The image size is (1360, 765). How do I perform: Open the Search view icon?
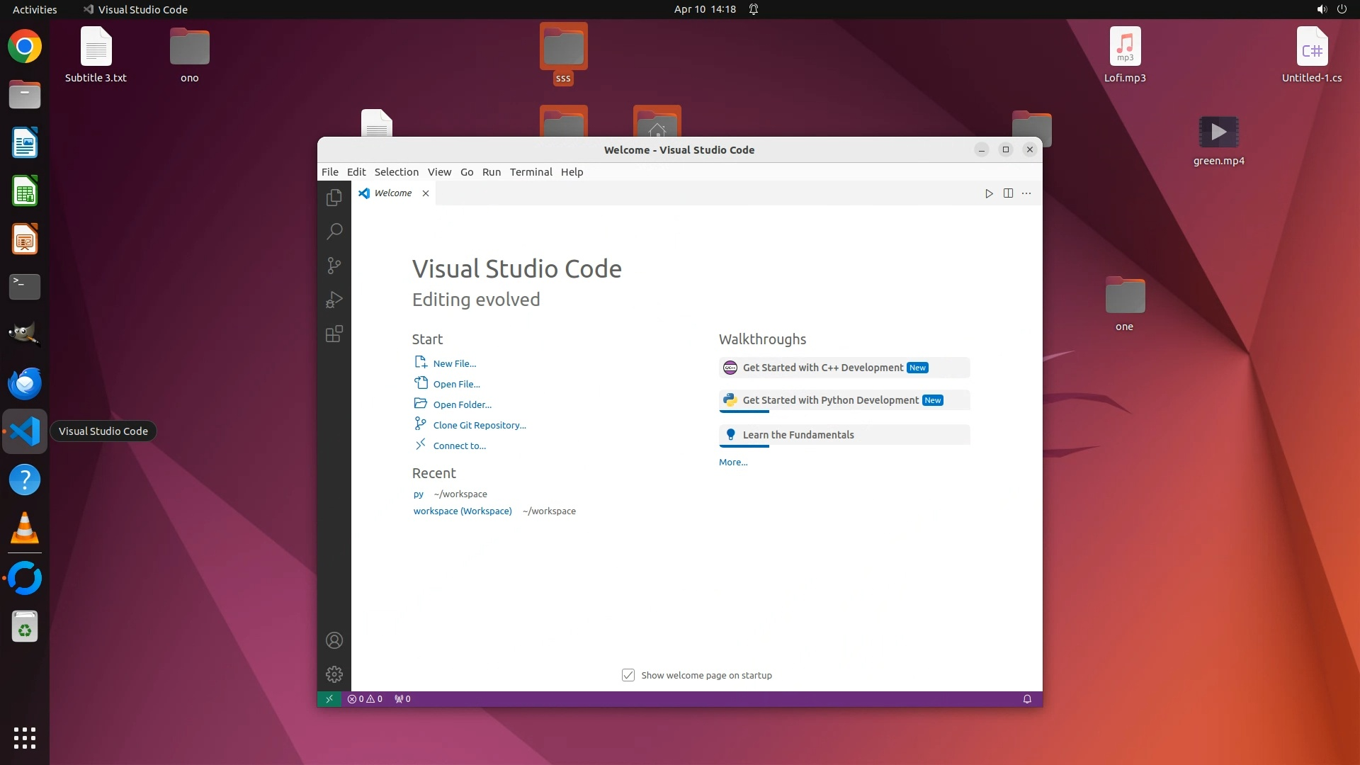point(334,232)
